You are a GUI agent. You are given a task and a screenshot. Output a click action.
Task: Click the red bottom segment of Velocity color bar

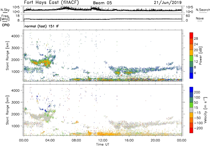(191, 130)
